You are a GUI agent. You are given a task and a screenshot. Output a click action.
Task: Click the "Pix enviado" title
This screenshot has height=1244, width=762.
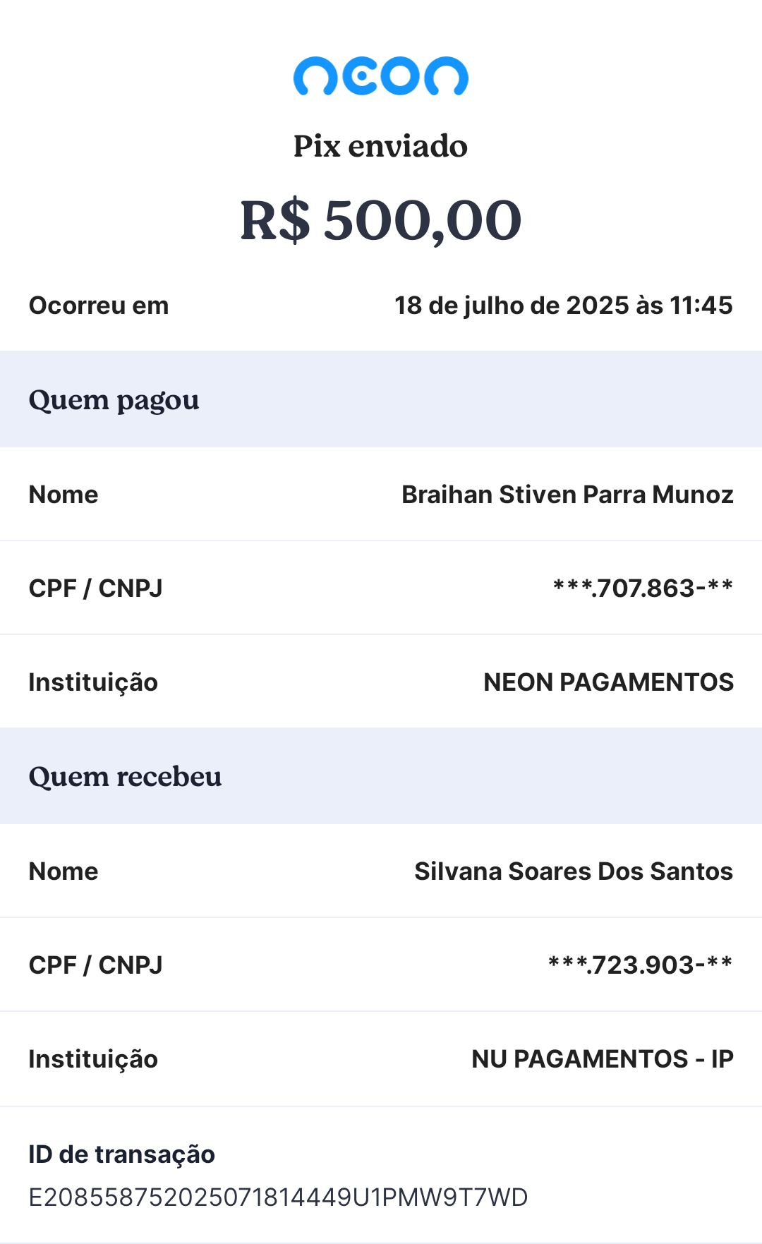tap(380, 146)
